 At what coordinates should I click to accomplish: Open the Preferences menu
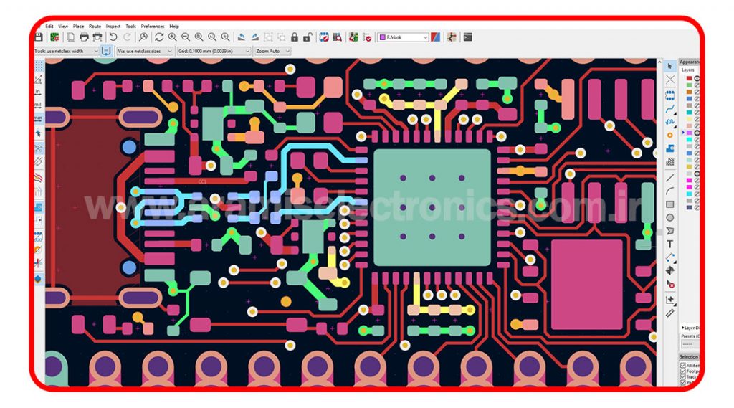[153, 27]
